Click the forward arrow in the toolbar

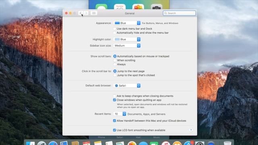pos(86,13)
